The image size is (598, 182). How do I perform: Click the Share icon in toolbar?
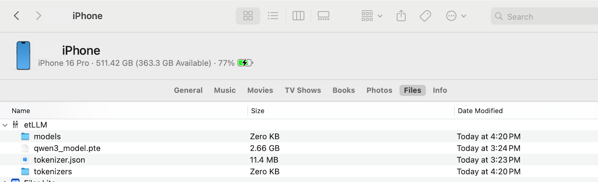pos(401,16)
